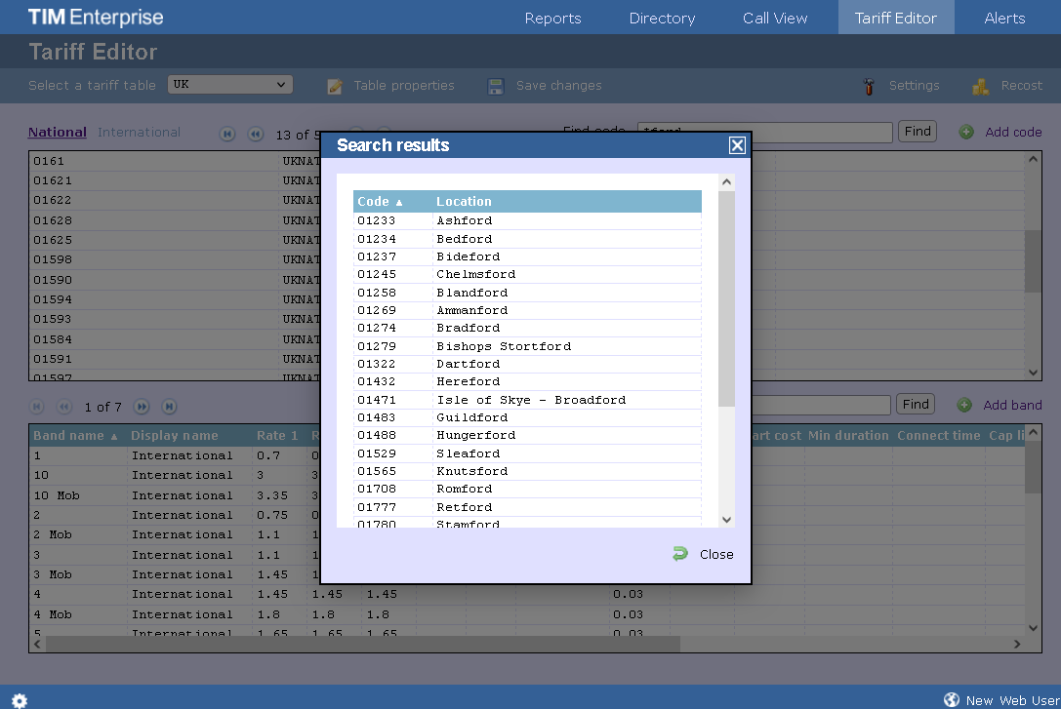Click the search results vertical scrollbar
1061x709 pixels.
coord(726,297)
